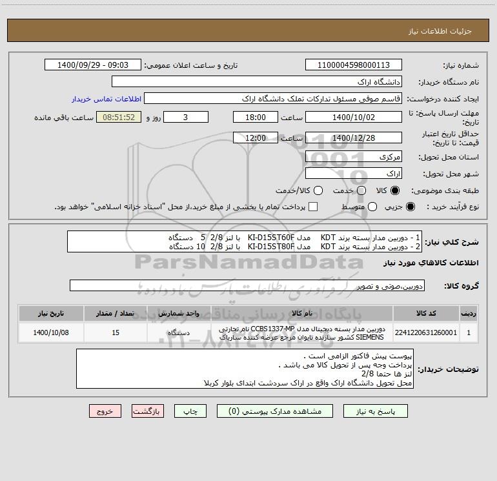497x481 pixels.
Task: Click the چاپ print button
Action: [190, 411]
